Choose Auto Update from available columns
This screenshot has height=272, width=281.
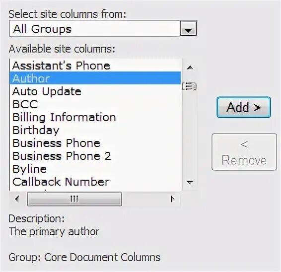[95, 91]
